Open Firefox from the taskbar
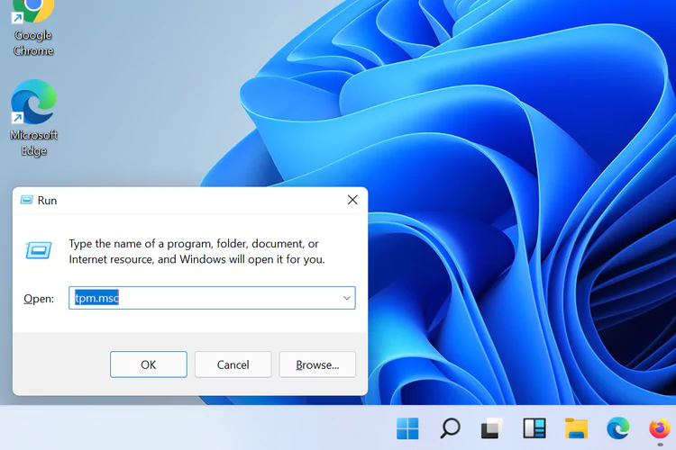This screenshot has height=450, width=676. [x=660, y=428]
